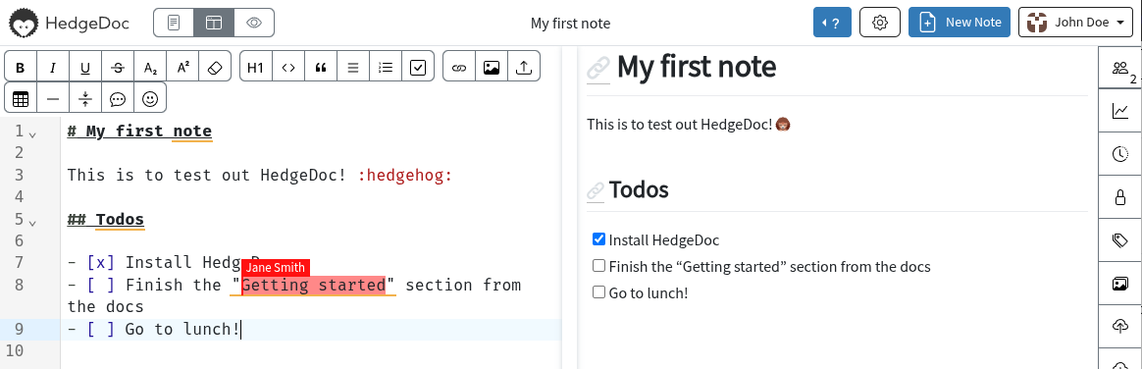Click the upload image toolbar button

click(524, 68)
